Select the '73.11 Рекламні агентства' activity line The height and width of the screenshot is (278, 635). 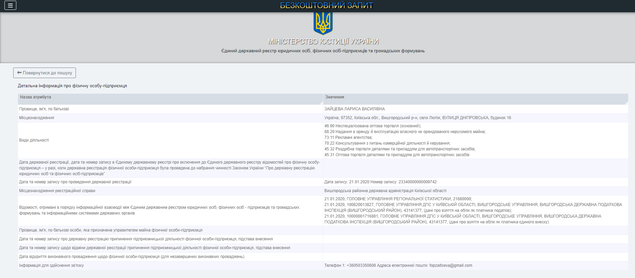tap(348, 137)
